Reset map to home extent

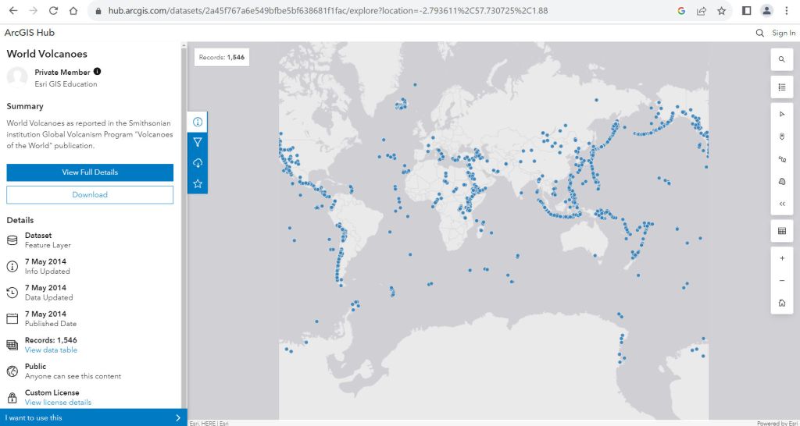(782, 303)
